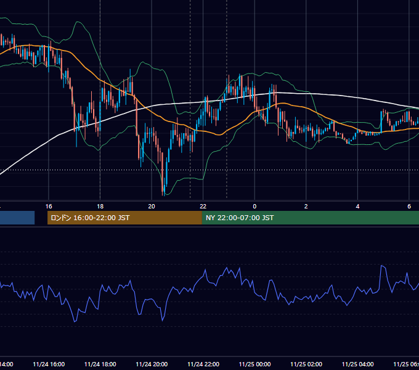This screenshot has height=370, width=419.
Task: Click the 22 hour label on chart axis
Action: coord(203,207)
